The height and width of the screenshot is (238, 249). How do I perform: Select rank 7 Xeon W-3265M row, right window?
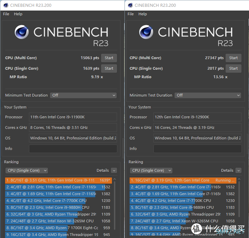(x=183, y=221)
